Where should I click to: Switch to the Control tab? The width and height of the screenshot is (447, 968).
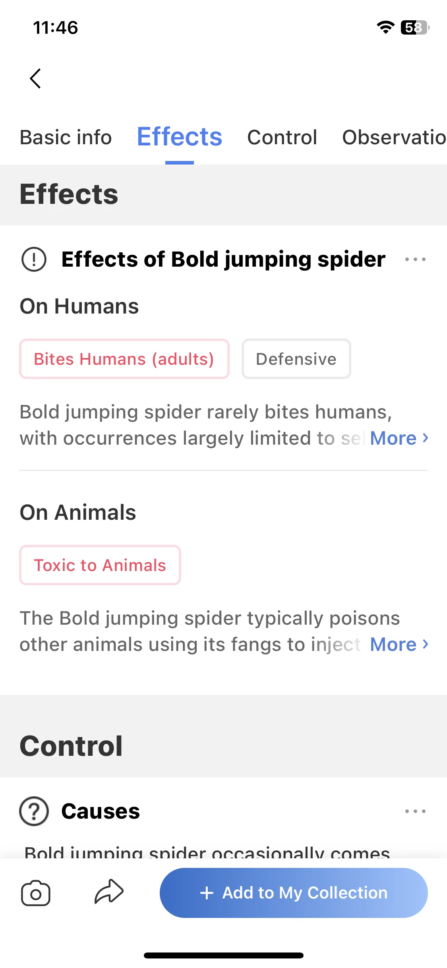[x=282, y=137]
